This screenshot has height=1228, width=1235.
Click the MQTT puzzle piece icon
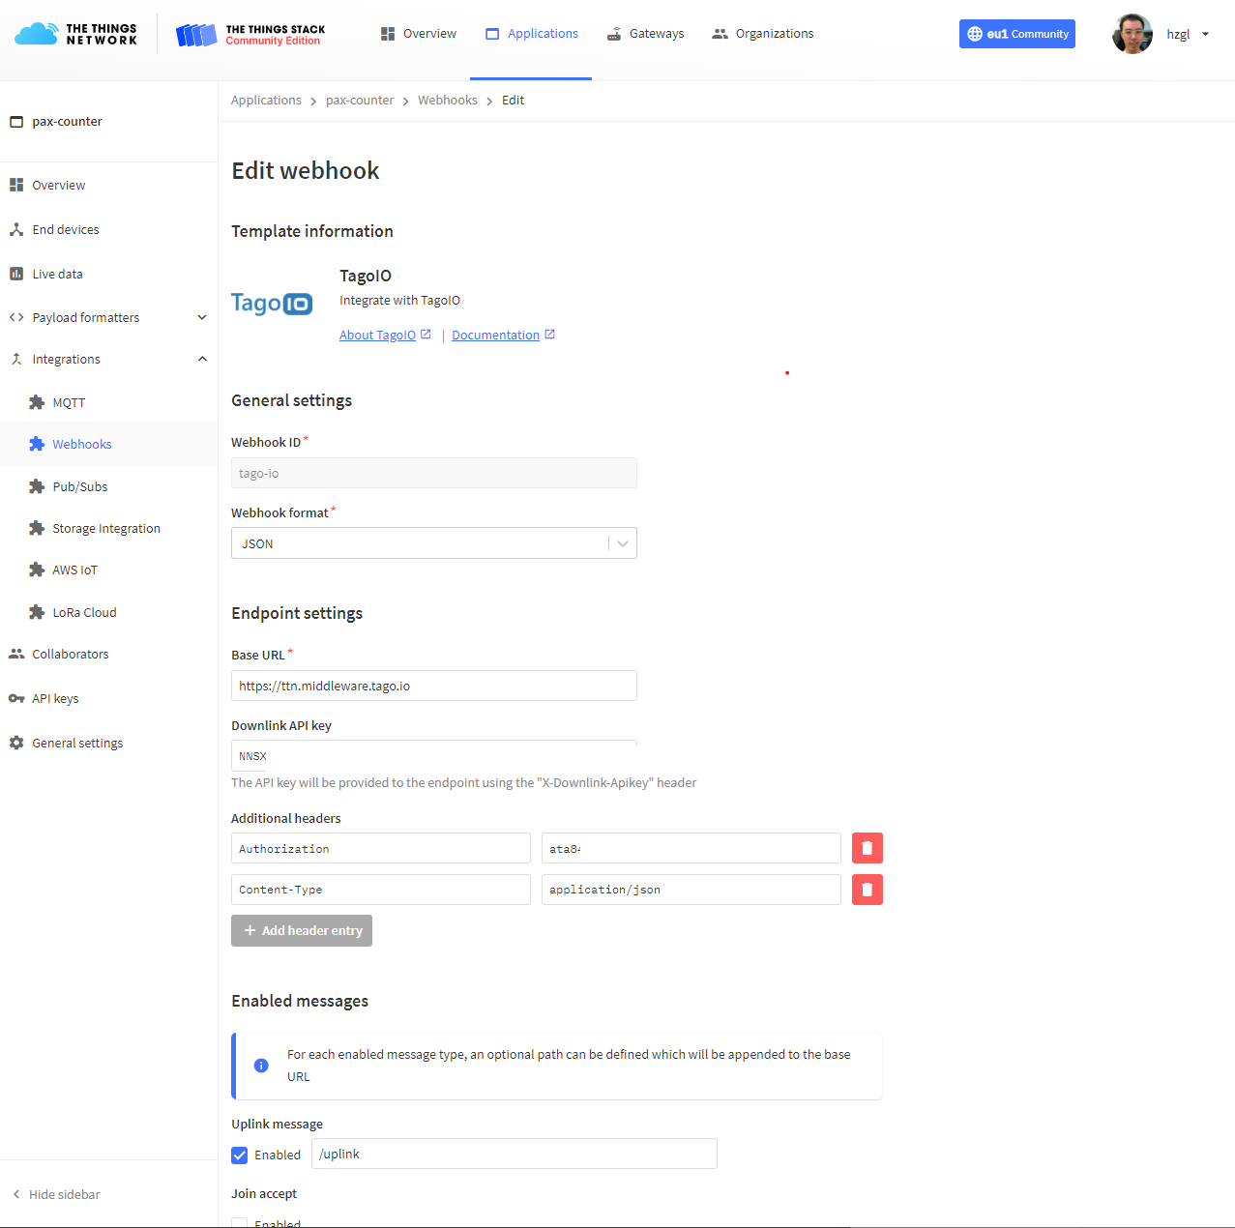coord(37,402)
